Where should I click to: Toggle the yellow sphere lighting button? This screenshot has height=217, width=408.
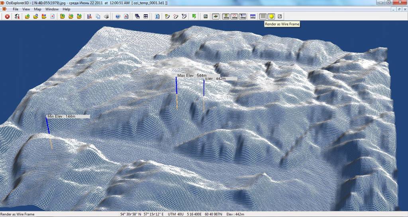coord(271,16)
